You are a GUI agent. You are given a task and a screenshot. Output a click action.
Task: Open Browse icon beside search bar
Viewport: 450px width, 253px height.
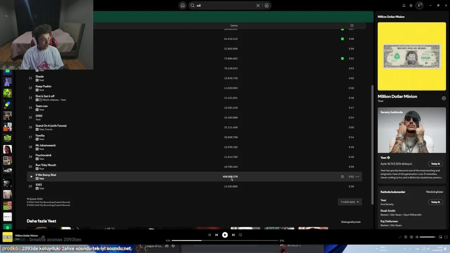click(266, 6)
